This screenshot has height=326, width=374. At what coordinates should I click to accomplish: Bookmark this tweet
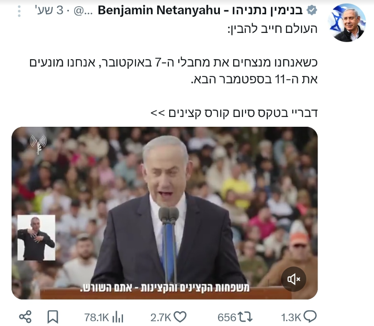coord(53,317)
